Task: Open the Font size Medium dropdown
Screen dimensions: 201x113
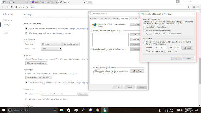Action: pyautogui.click(x=51, y=44)
